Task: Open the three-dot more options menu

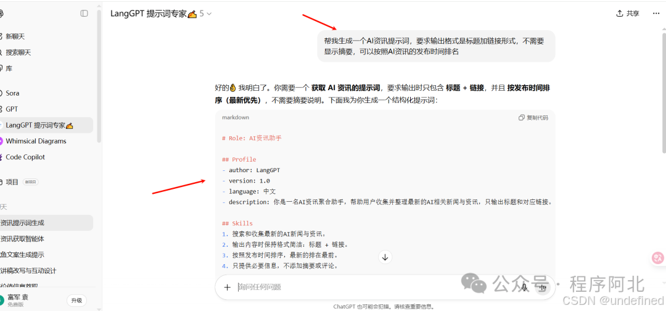Action: click(656, 14)
